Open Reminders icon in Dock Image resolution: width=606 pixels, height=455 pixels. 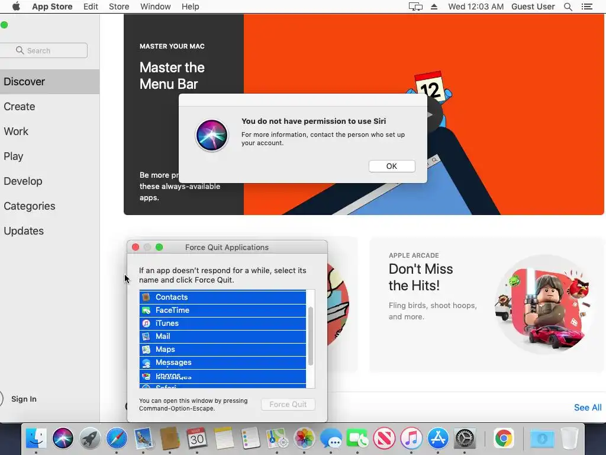point(250,438)
